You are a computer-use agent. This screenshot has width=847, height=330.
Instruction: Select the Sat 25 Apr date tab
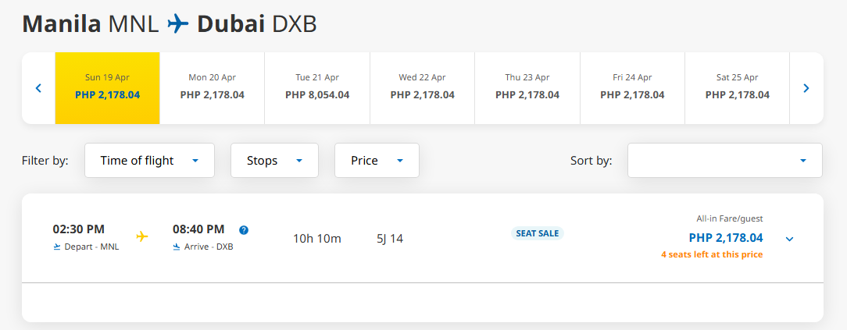click(738, 88)
